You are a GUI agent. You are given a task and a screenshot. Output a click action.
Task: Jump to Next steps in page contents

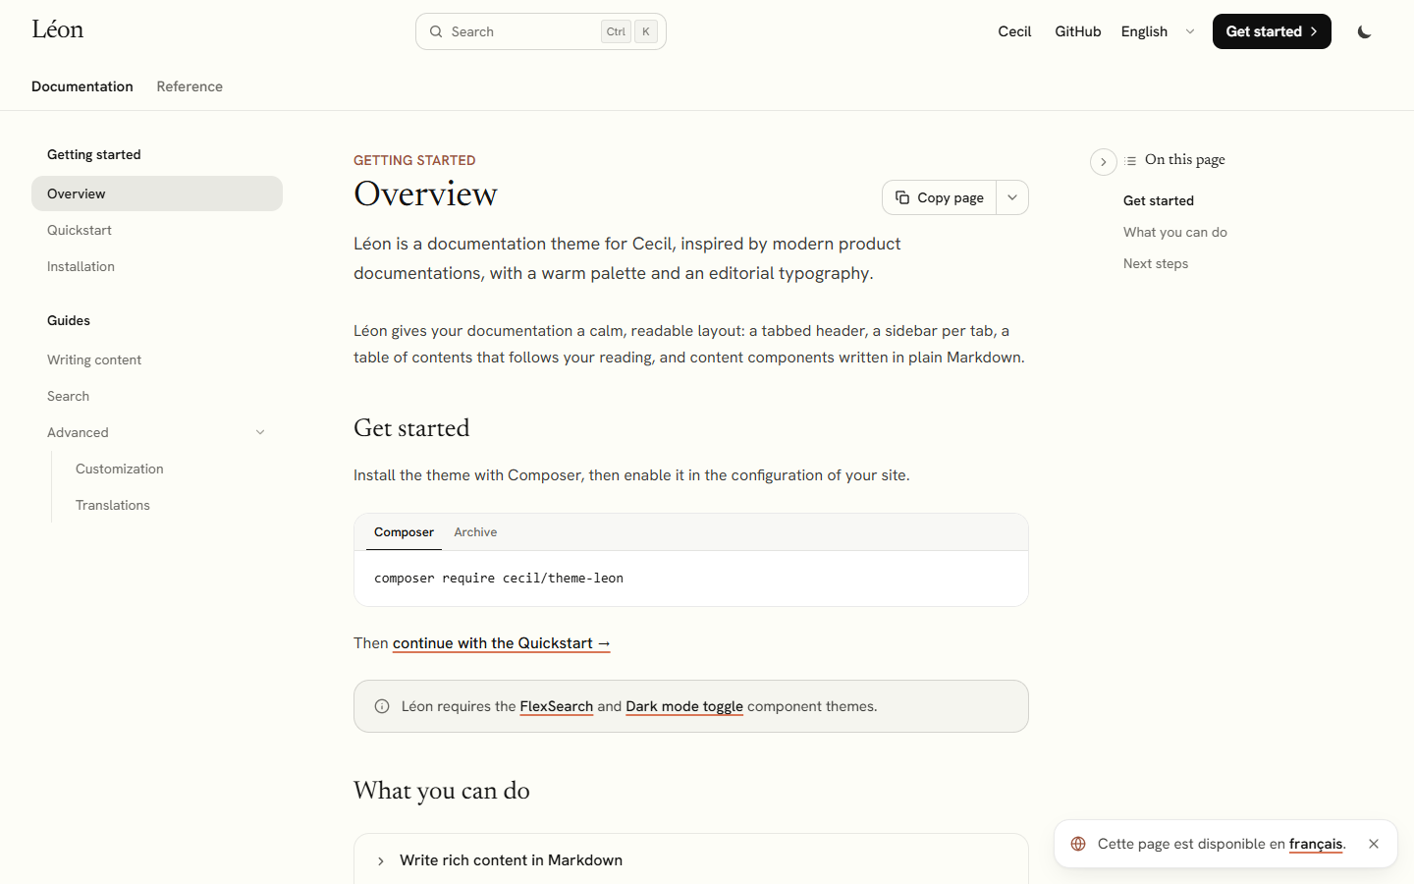tap(1156, 263)
